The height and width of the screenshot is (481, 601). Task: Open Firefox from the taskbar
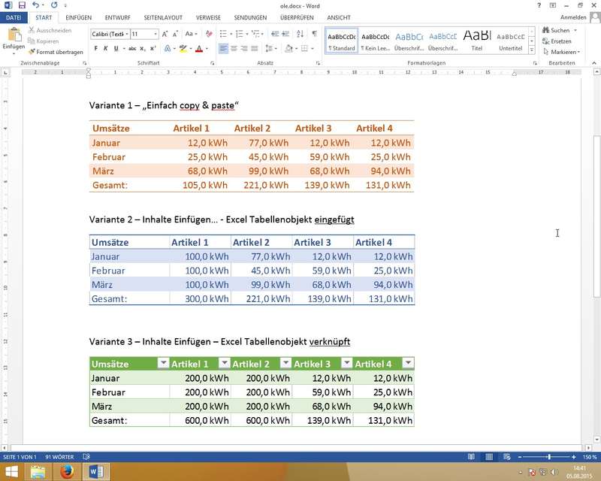click(67, 471)
